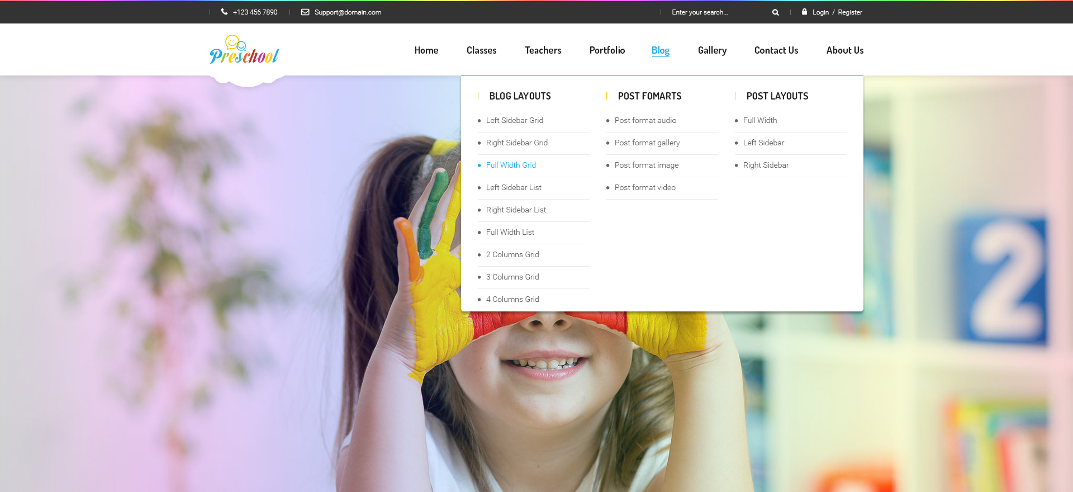The height and width of the screenshot is (492, 1073).
Task: Open the Teachers menu
Action: 543,50
